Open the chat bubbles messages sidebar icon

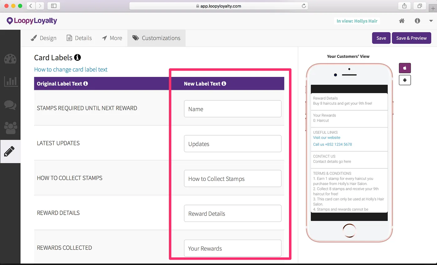10,105
